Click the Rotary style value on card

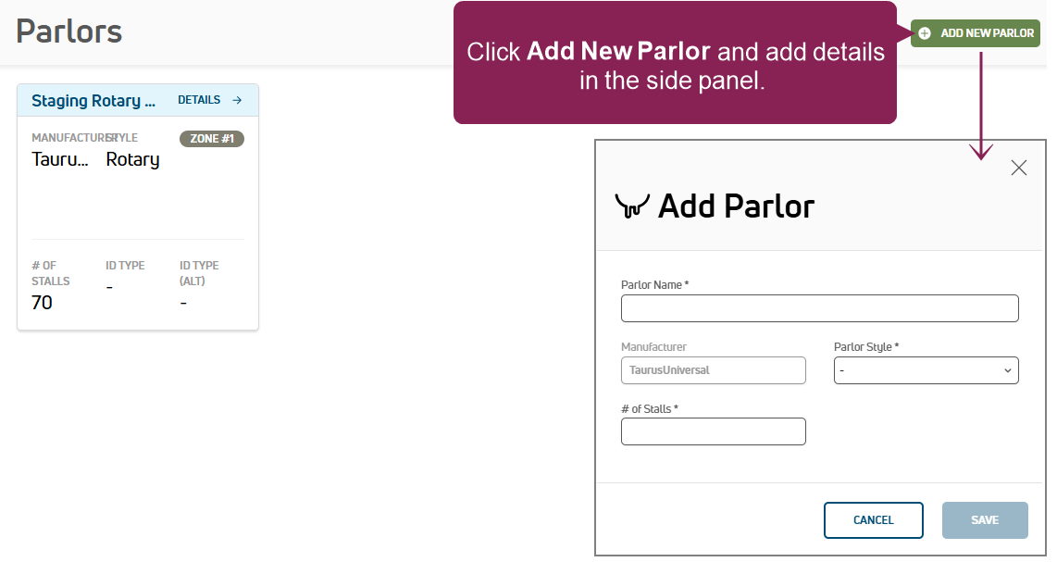(132, 159)
